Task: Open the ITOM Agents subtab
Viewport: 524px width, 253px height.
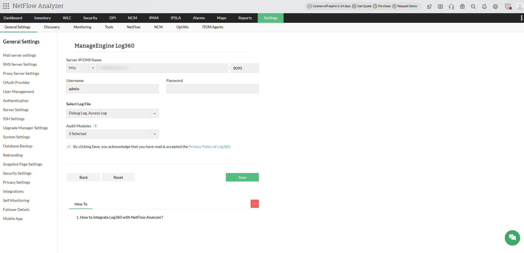Action: point(213,27)
